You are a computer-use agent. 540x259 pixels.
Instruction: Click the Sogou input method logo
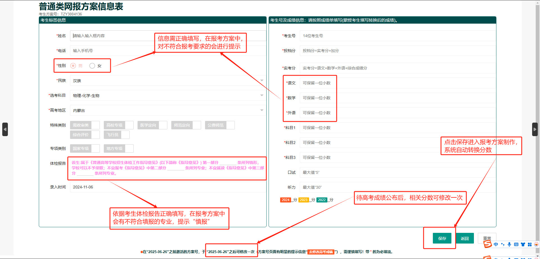[x=488, y=244]
